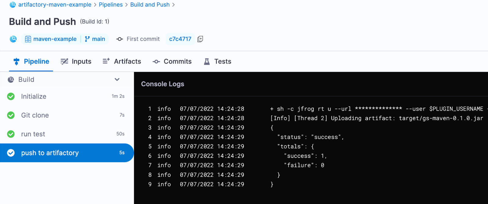Click the pin icon on Pipeline tab
Screen dimensions: 488x204
(x=16, y=62)
